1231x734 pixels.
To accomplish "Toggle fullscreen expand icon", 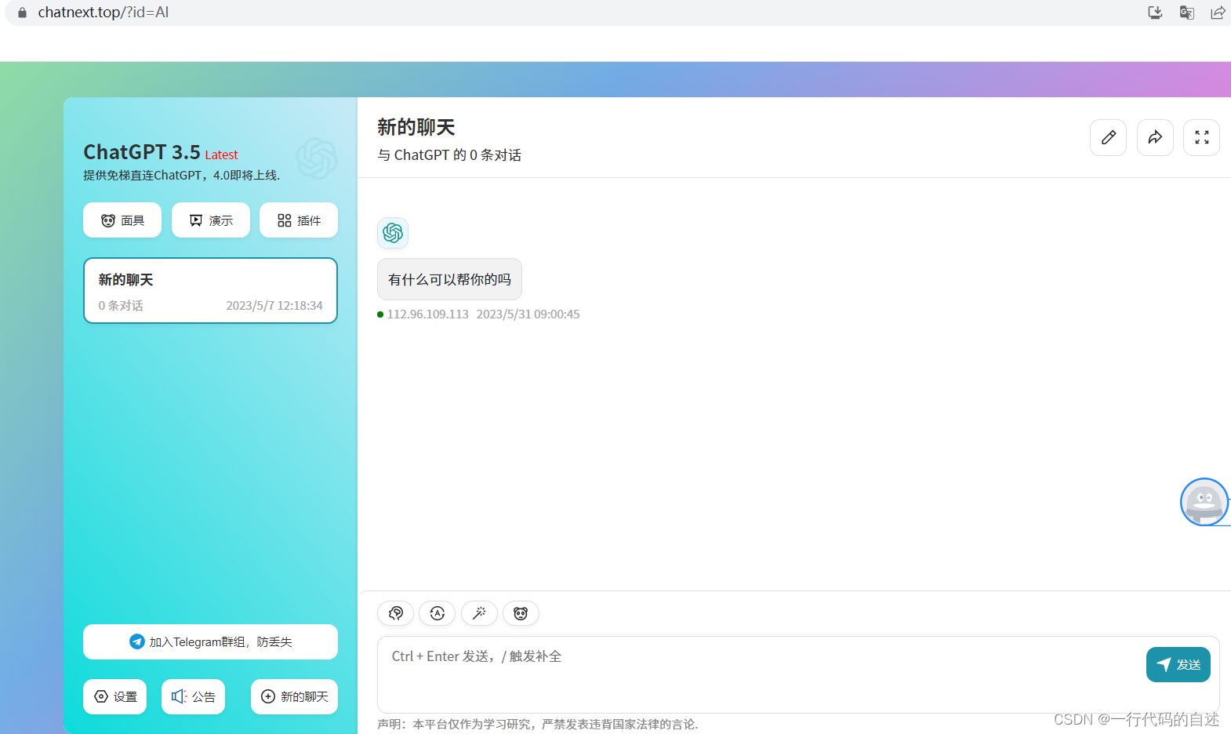I will pyautogui.click(x=1202, y=138).
